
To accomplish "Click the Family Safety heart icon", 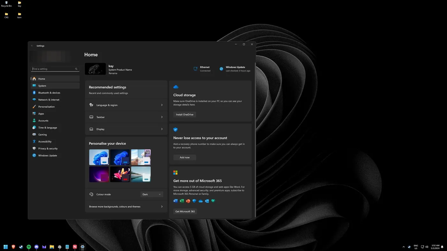I will (x=213, y=201).
